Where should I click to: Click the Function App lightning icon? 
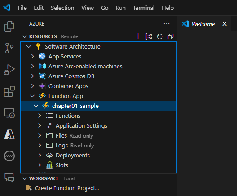[42, 96]
